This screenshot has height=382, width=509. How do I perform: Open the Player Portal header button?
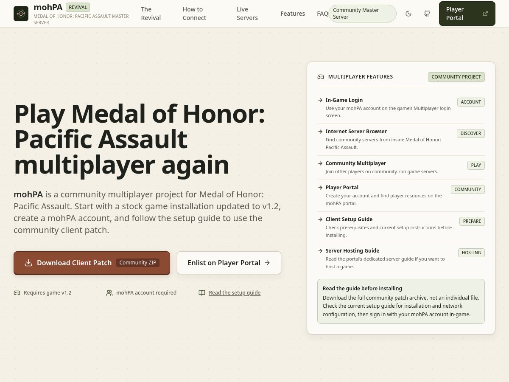pos(467,14)
